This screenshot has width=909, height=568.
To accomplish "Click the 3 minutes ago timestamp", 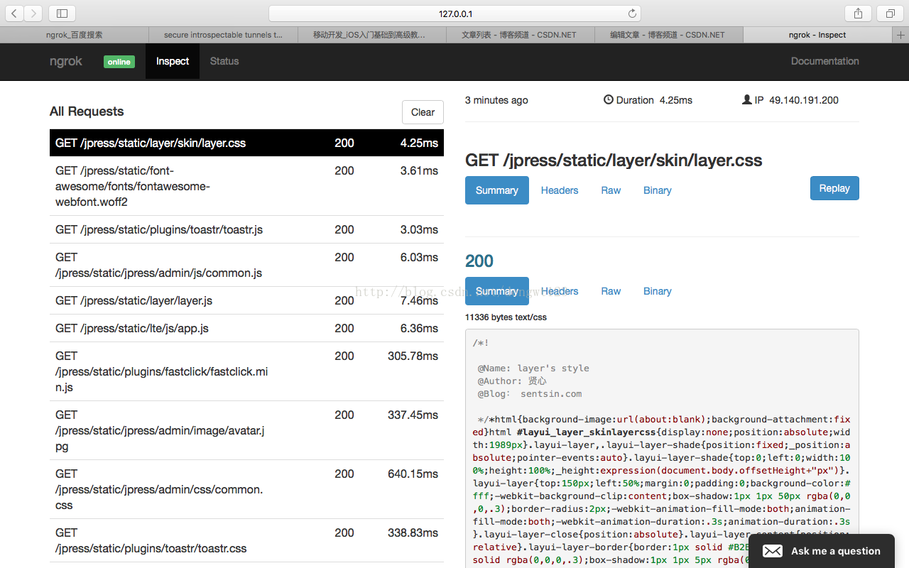I will point(496,100).
